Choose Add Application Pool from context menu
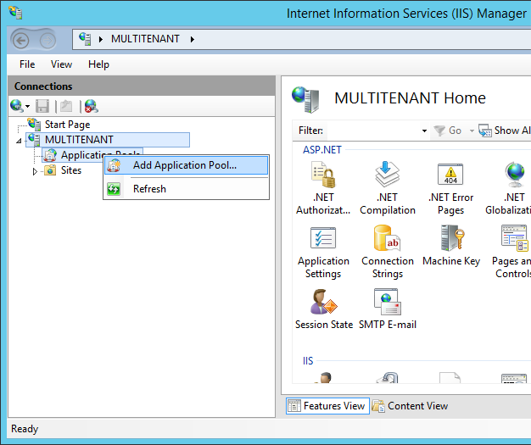 (x=187, y=165)
